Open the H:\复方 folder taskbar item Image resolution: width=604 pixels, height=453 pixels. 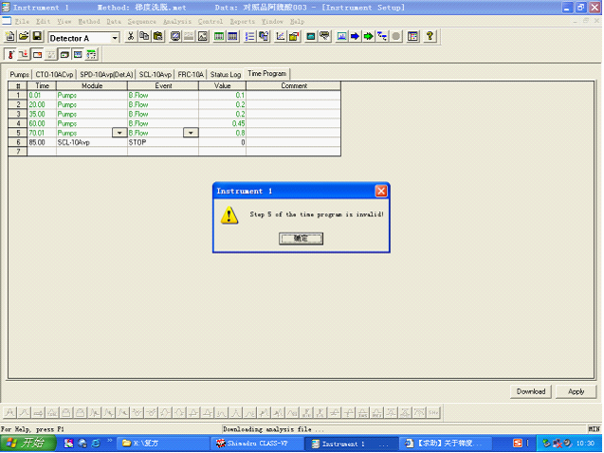click(164, 444)
